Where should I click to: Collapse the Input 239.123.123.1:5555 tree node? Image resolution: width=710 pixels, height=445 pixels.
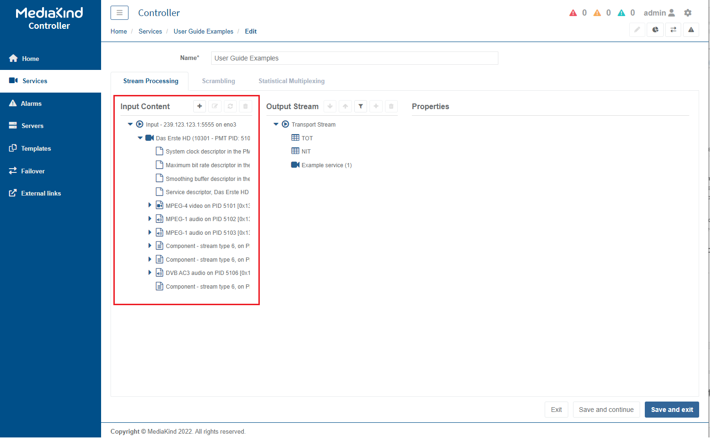[130, 124]
